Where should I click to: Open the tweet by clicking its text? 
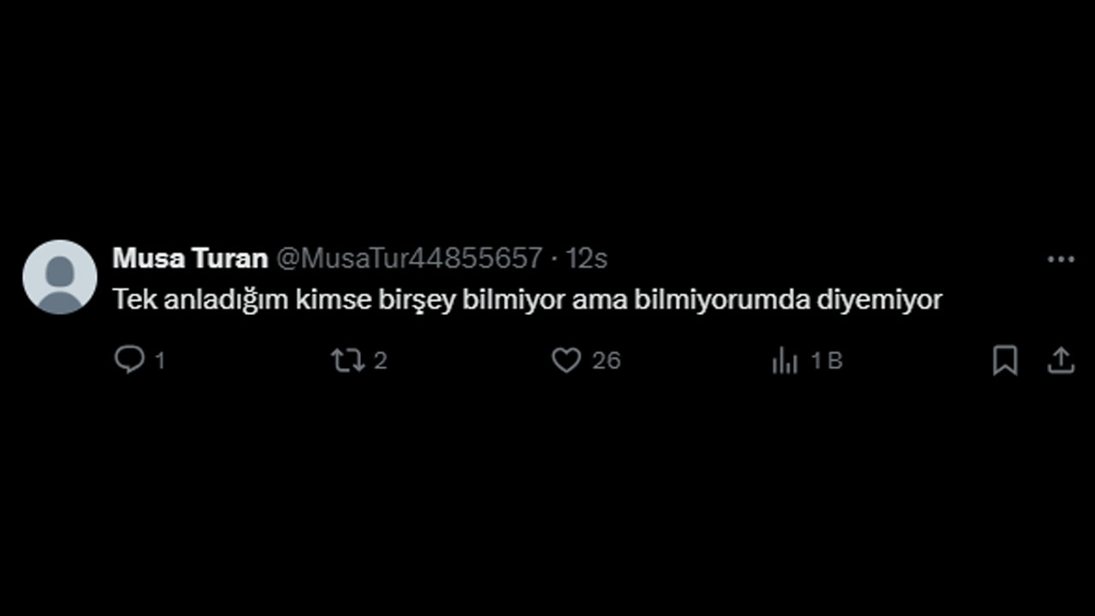527,300
